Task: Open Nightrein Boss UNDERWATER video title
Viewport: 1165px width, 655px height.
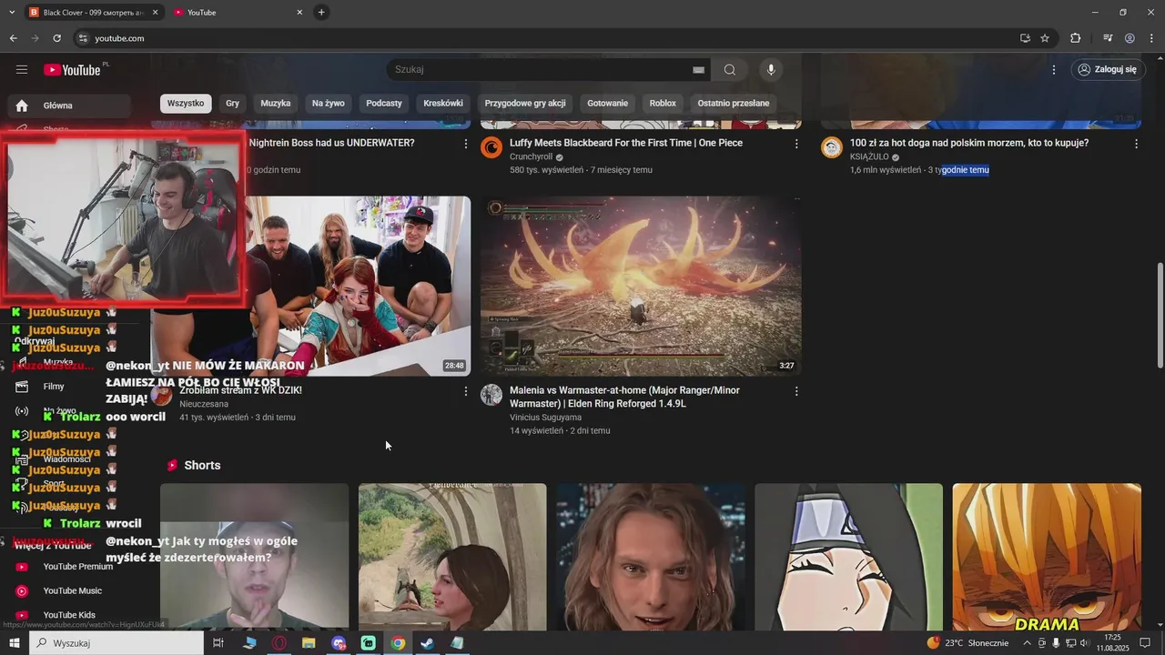Action: [331, 143]
